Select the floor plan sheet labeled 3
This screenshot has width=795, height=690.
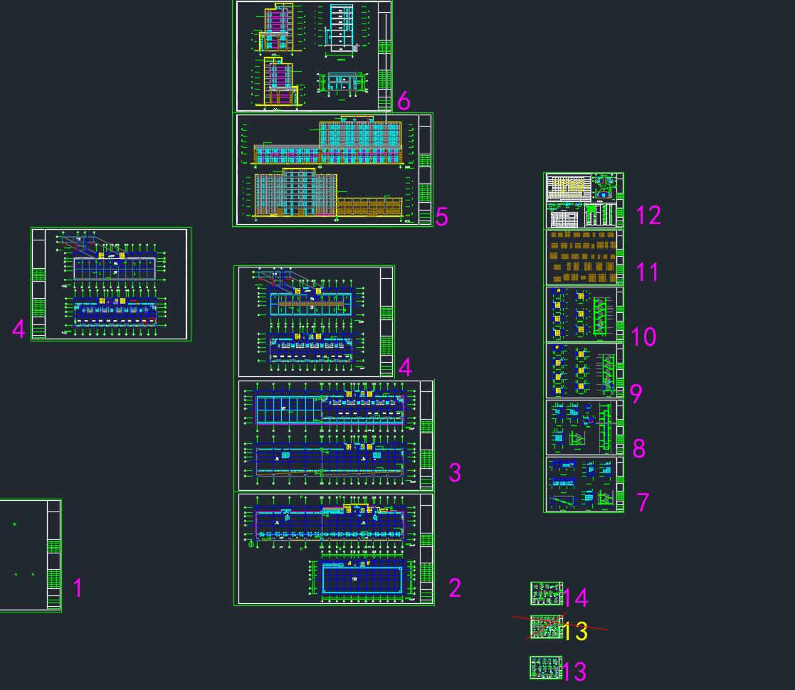tap(335, 435)
